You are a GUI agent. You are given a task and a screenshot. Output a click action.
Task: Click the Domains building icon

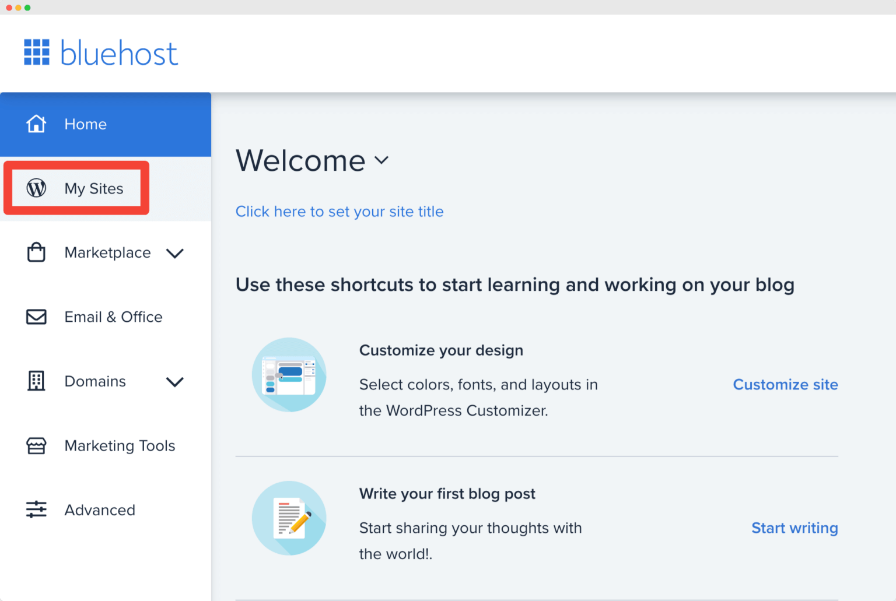coord(36,381)
